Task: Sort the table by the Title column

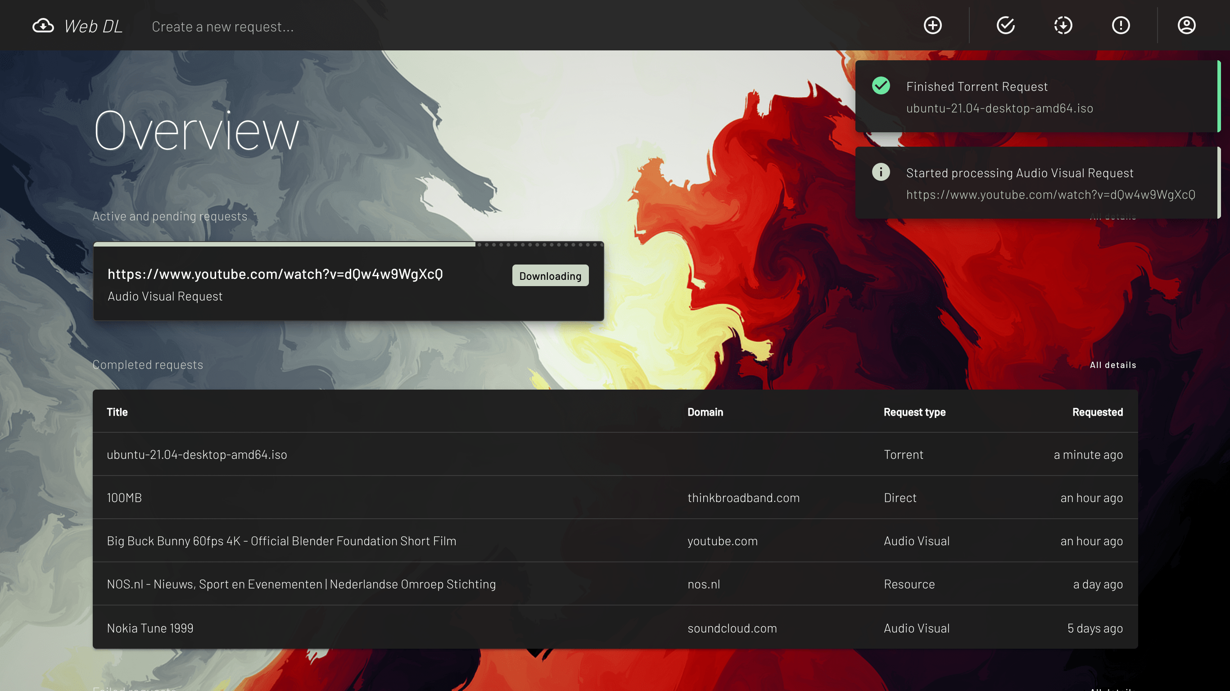Action: click(x=117, y=412)
